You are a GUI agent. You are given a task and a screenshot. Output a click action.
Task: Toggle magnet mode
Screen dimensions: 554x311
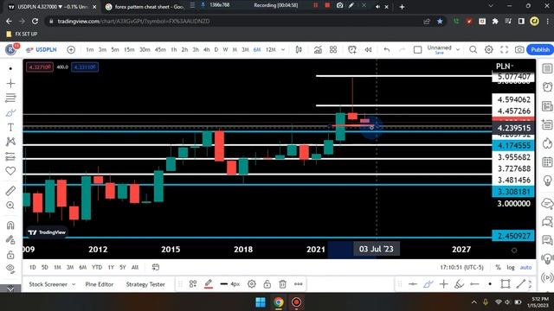point(10,225)
